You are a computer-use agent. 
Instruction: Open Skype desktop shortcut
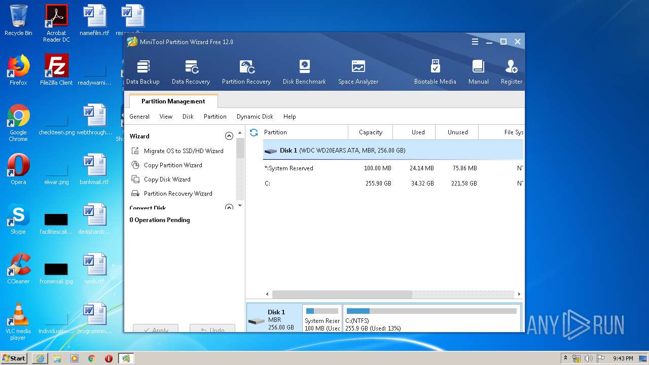pyautogui.click(x=18, y=219)
